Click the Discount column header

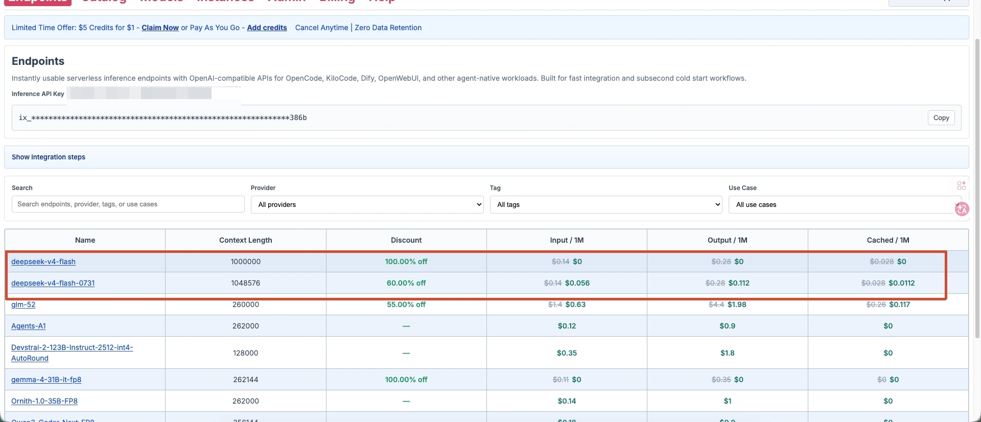[406, 240]
